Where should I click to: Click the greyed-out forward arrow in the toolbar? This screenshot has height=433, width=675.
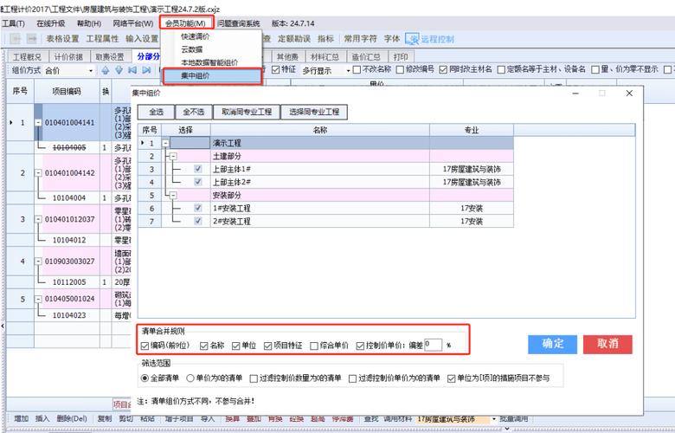[x=31, y=39]
